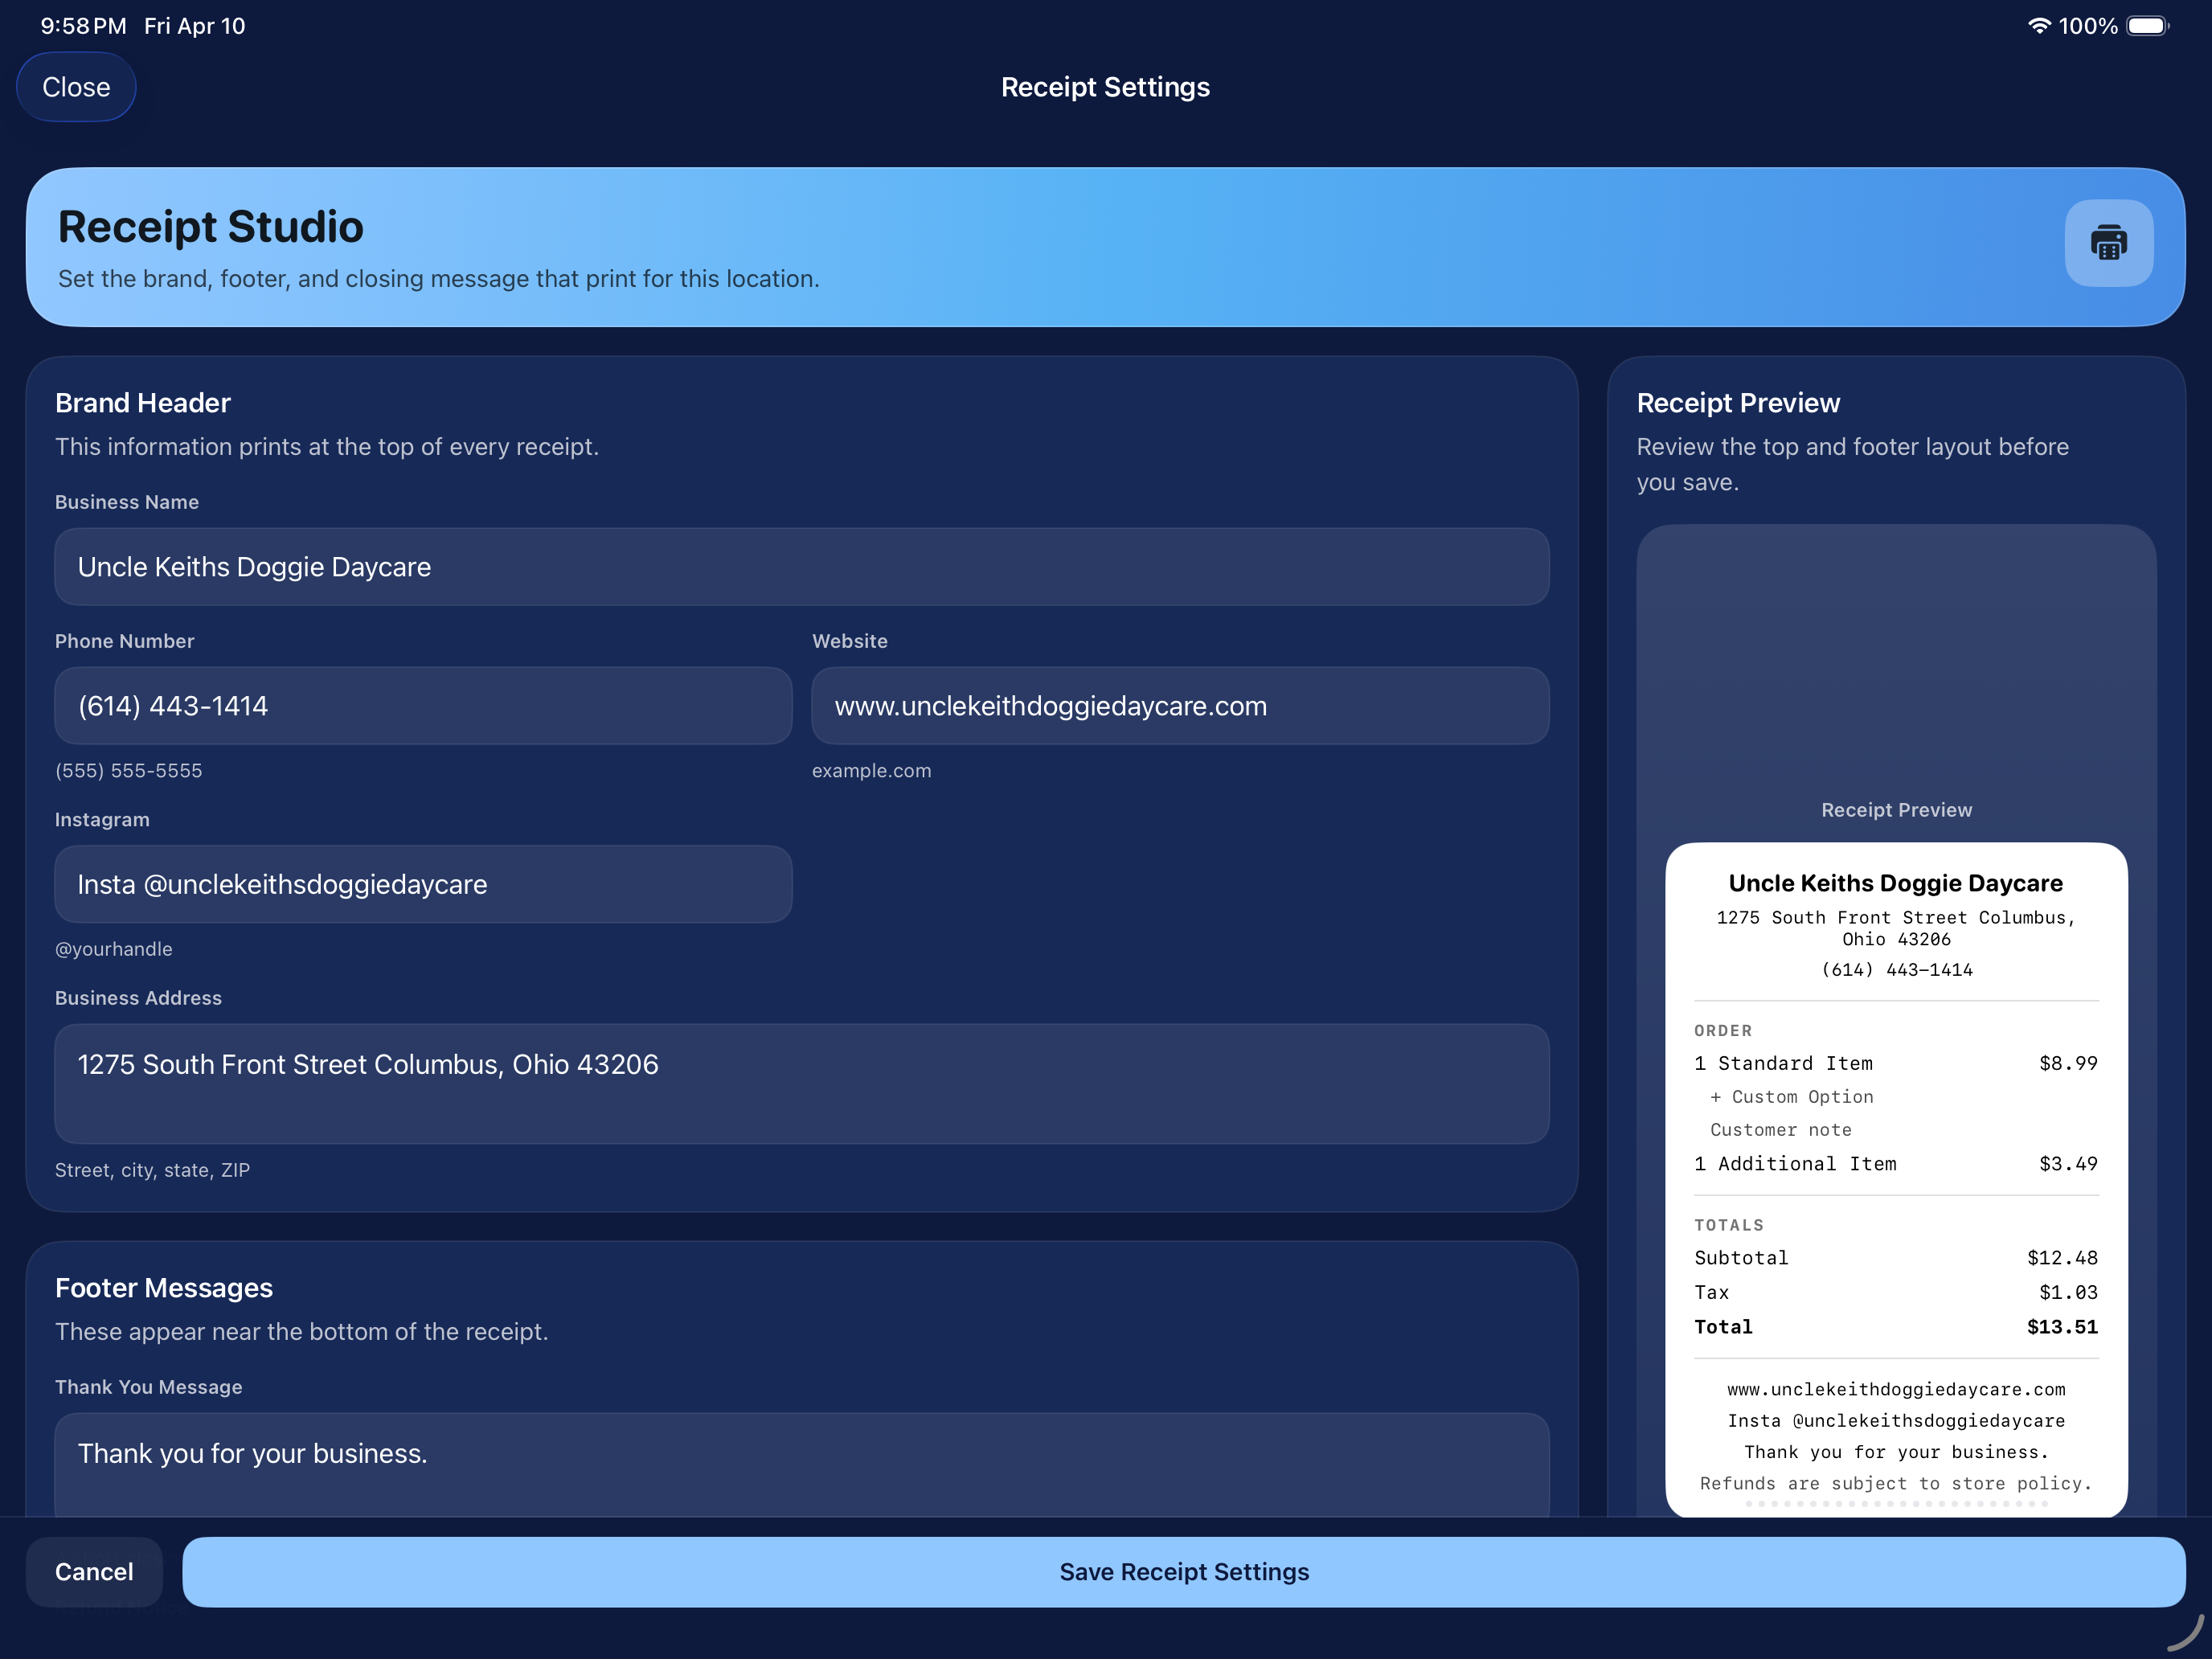The height and width of the screenshot is (1659, 2212).
Task: Click www.unclekeithdoggiedaycare.com on the receipt preview
Action: coord(1896,1389)
